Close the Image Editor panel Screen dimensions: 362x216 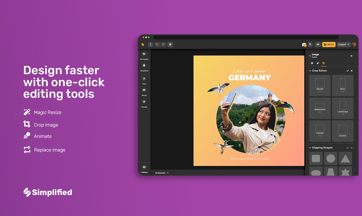[x=351, y=56]
